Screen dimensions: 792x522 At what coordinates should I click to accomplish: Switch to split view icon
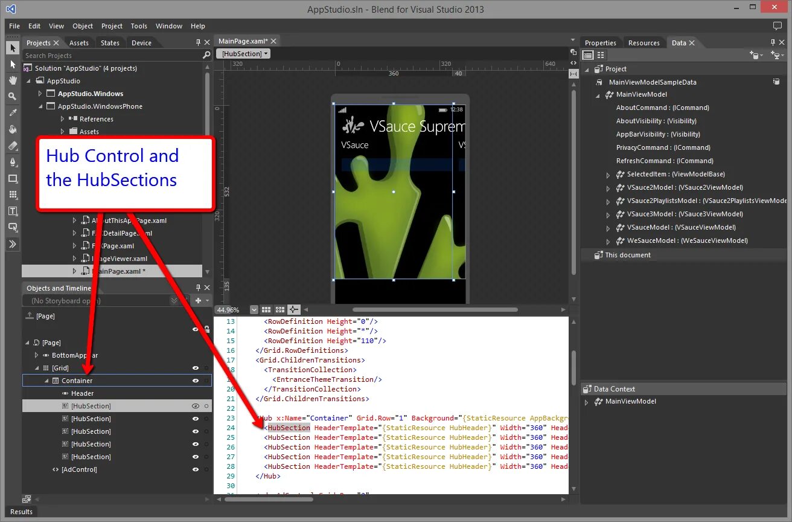(573, 73)
